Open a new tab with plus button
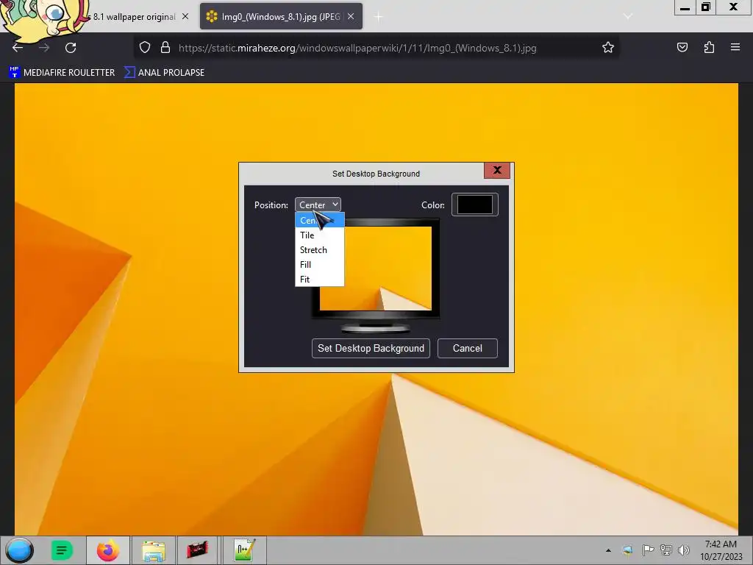Image resolution: width=753 pixels, height=565 pixels. tap(379, 17)
